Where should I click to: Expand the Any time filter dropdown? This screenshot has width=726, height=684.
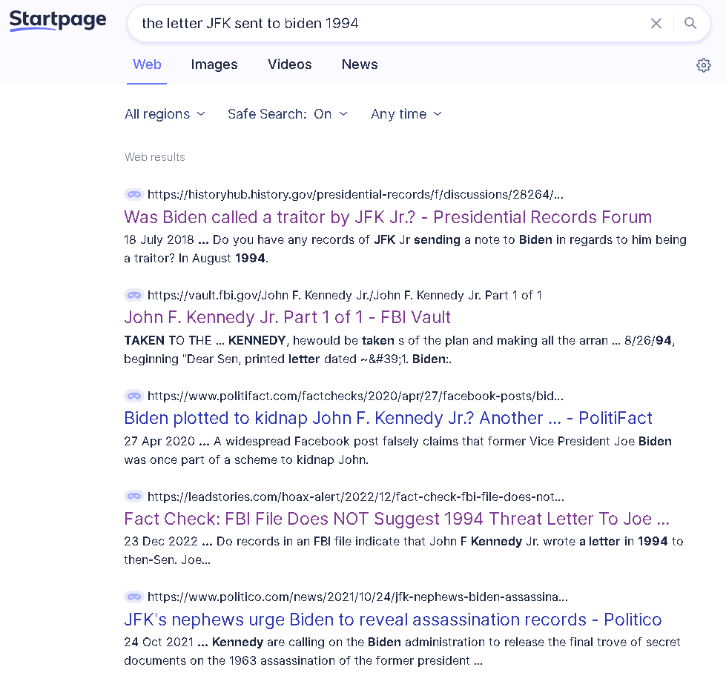point(406,114)
